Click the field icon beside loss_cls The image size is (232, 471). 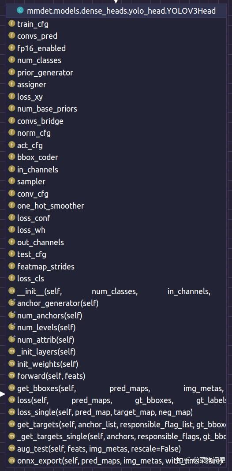pos(12,278)
